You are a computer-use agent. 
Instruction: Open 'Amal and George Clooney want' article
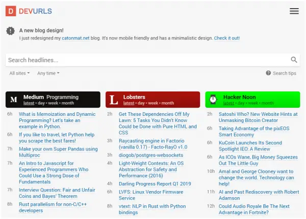click(x=256, y=177)
